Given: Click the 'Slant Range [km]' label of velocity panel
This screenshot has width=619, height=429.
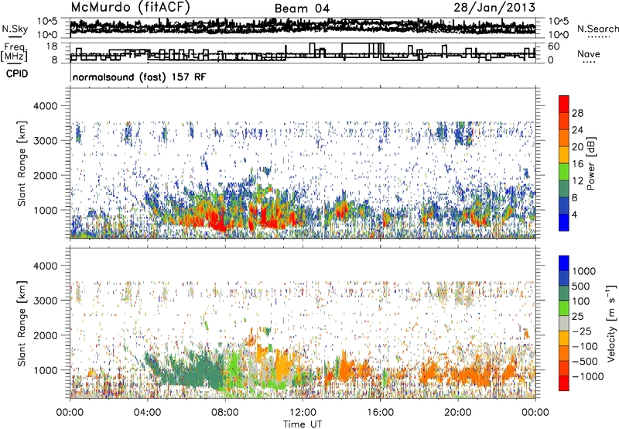Looking at the screenshot, I should [x=22, y=323].
